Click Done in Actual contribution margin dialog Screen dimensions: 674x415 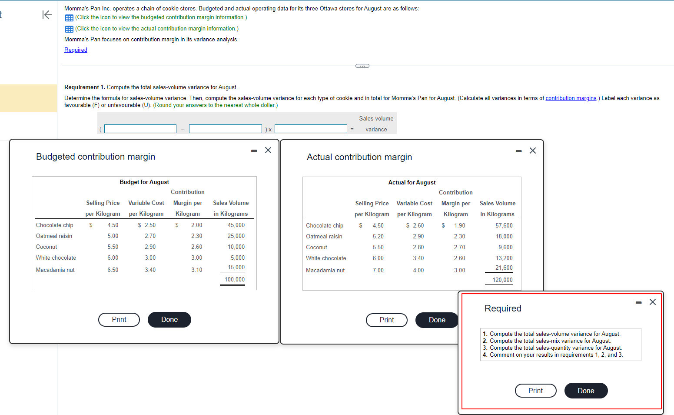pyautogui.click(x=437, y=320)
